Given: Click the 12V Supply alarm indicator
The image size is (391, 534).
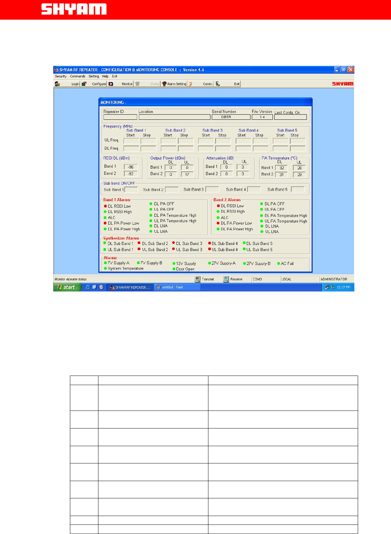Looking at the screenshot, I should click(x=174, y=263).
